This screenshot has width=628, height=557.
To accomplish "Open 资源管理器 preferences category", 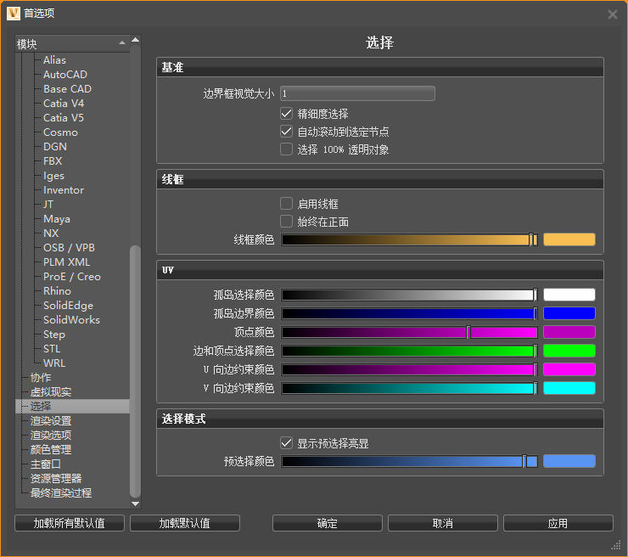I will (x=56, y=478).
